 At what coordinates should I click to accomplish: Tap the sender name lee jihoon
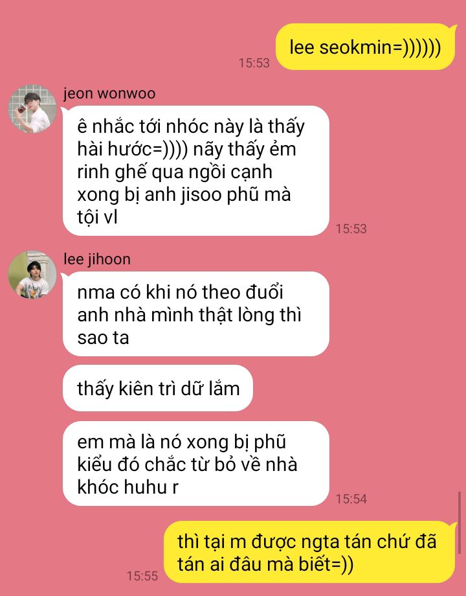(97, 259)
